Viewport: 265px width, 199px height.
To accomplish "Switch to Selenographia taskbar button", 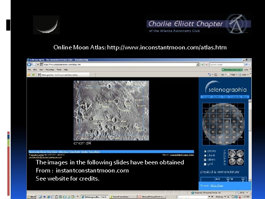I will point(94,197).
